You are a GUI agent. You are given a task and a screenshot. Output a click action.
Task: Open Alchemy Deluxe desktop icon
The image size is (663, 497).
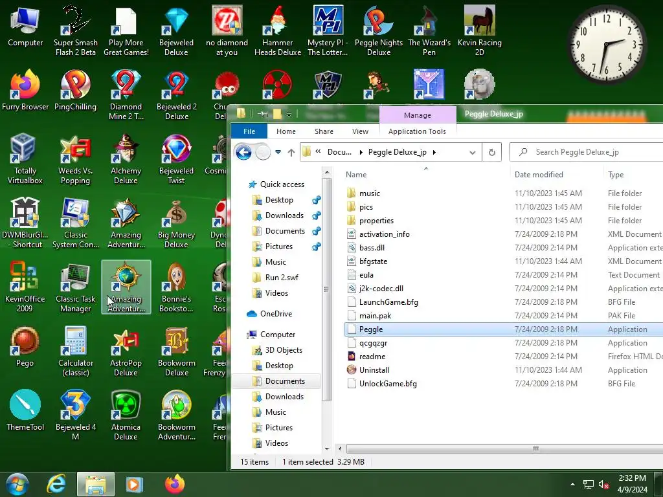click(x=126, y=159)
